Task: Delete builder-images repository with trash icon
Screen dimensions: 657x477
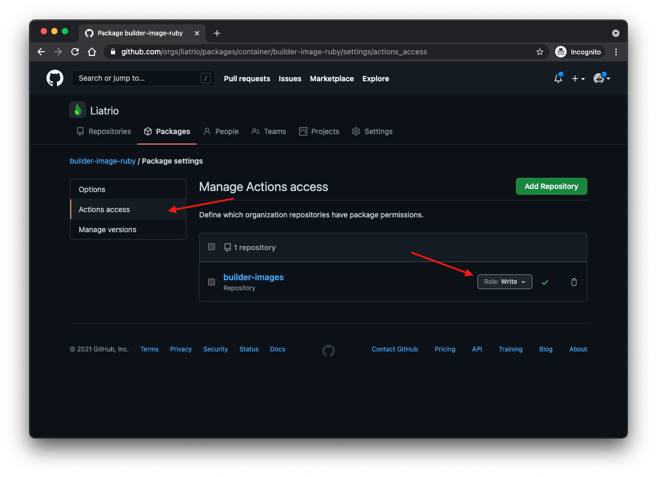Action: 574,282
